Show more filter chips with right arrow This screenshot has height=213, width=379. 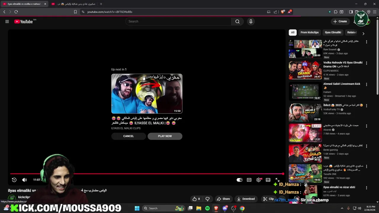coord(363,33)
